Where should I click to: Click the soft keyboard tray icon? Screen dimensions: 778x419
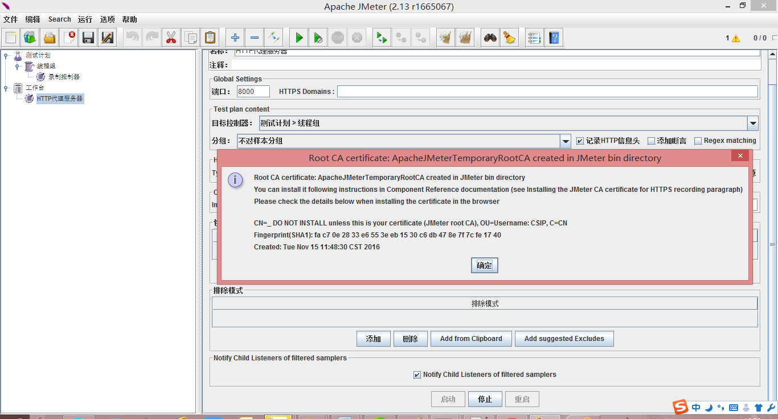(x=734, y=408)
